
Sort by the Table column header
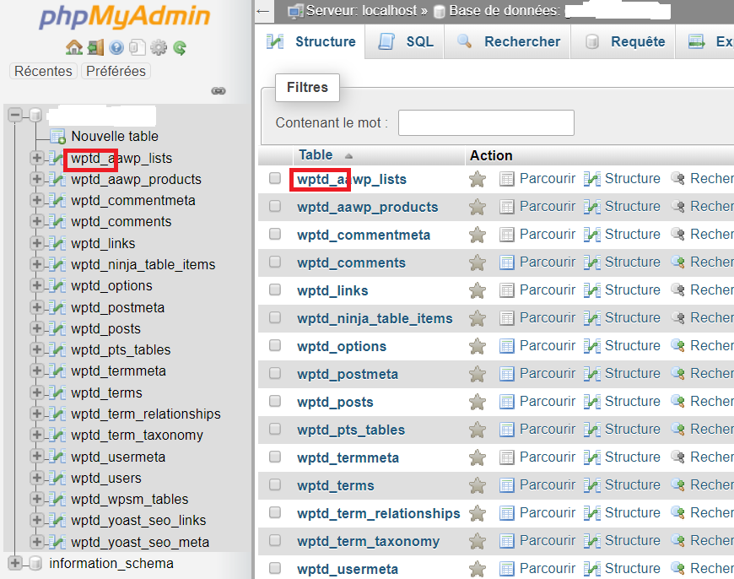tap(316, 155)
